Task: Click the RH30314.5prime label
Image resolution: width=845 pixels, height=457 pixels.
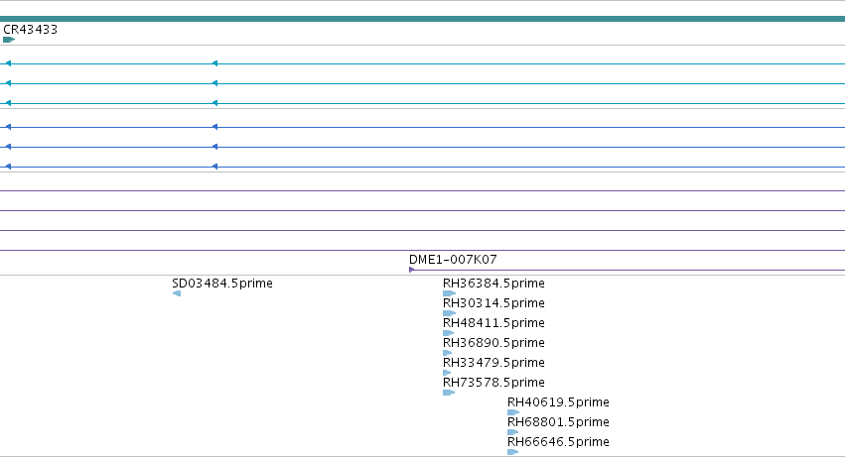Action: (x=493, y=303)
